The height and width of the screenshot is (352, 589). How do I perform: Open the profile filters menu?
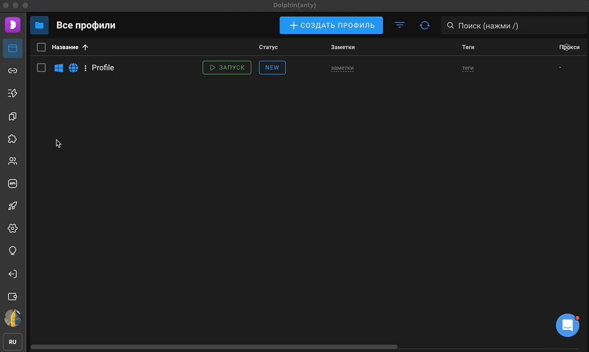(x=399, y=25)
